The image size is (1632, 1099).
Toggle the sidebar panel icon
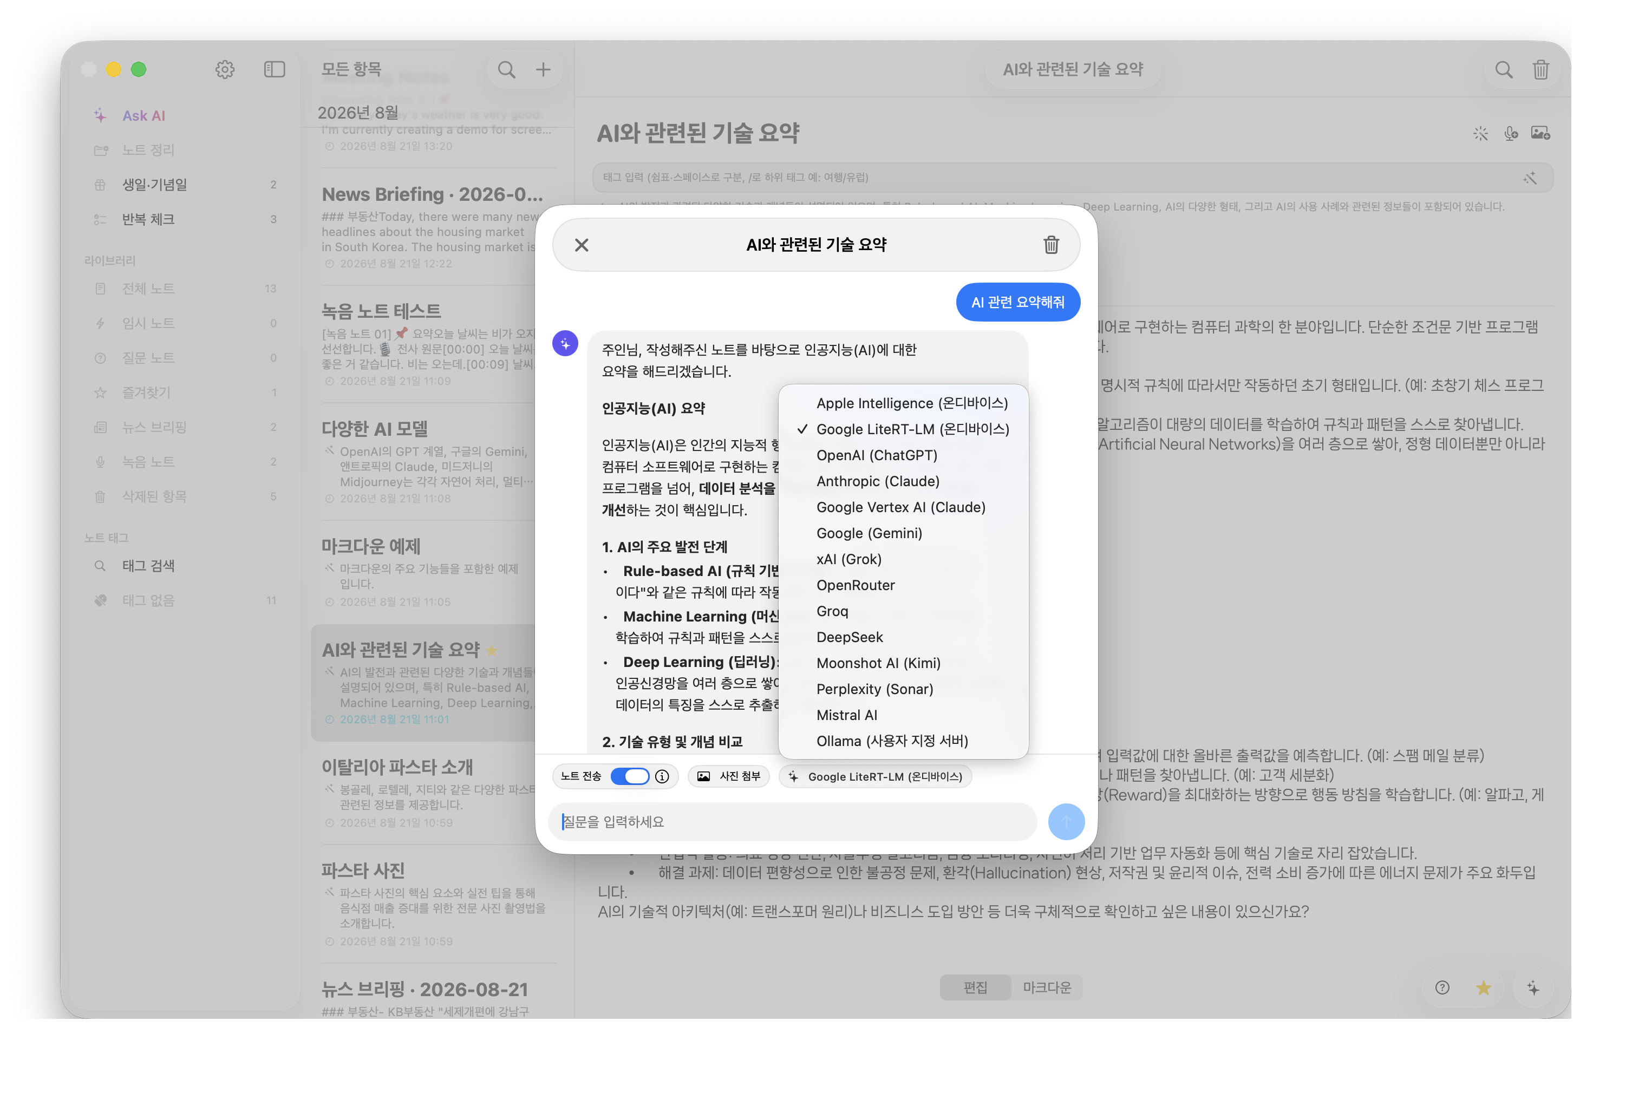274,69
